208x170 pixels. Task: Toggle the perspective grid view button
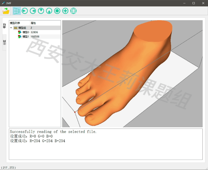pyautogui.click(x=17, y=11)
